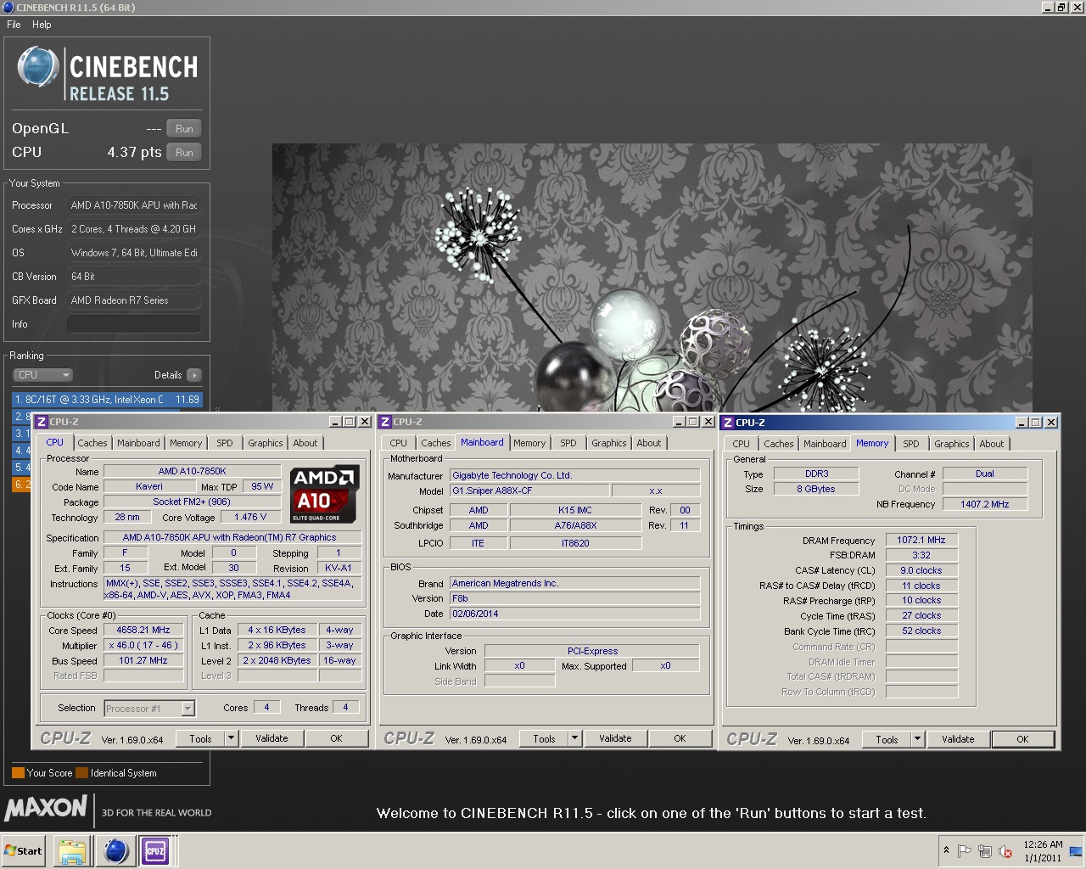Switch to Memory tab in first CPU-Z window
This screenshot has width=1086, height=869.
click(x=186, y=443)
